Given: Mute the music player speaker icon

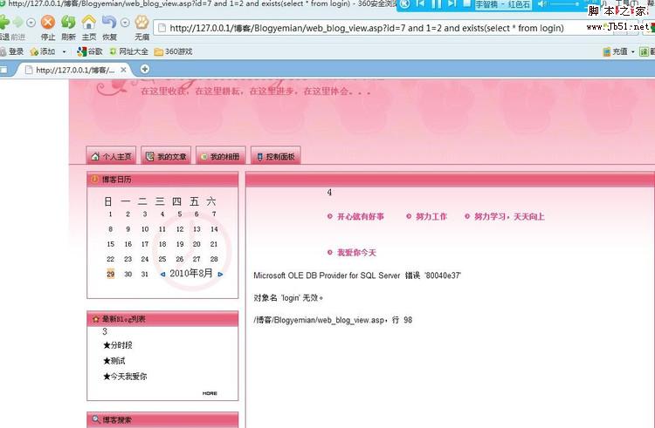Looking at the screenshot, I should click(x=542, y=3).
